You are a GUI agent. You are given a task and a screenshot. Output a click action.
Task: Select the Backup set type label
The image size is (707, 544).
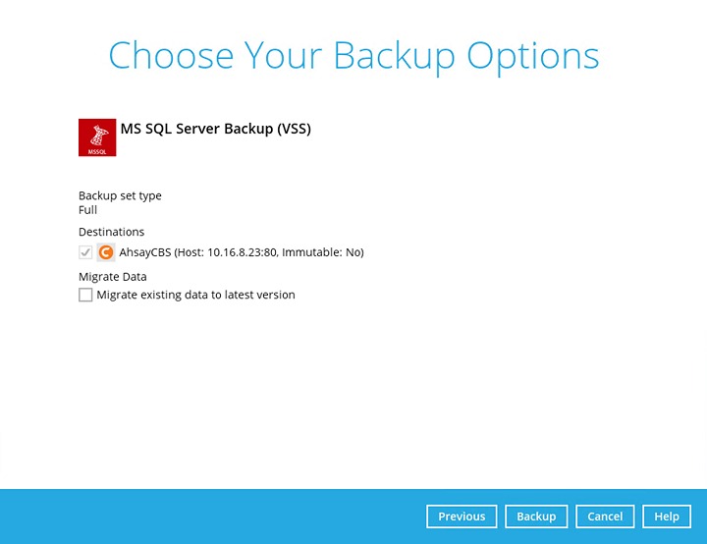[120, 195]
